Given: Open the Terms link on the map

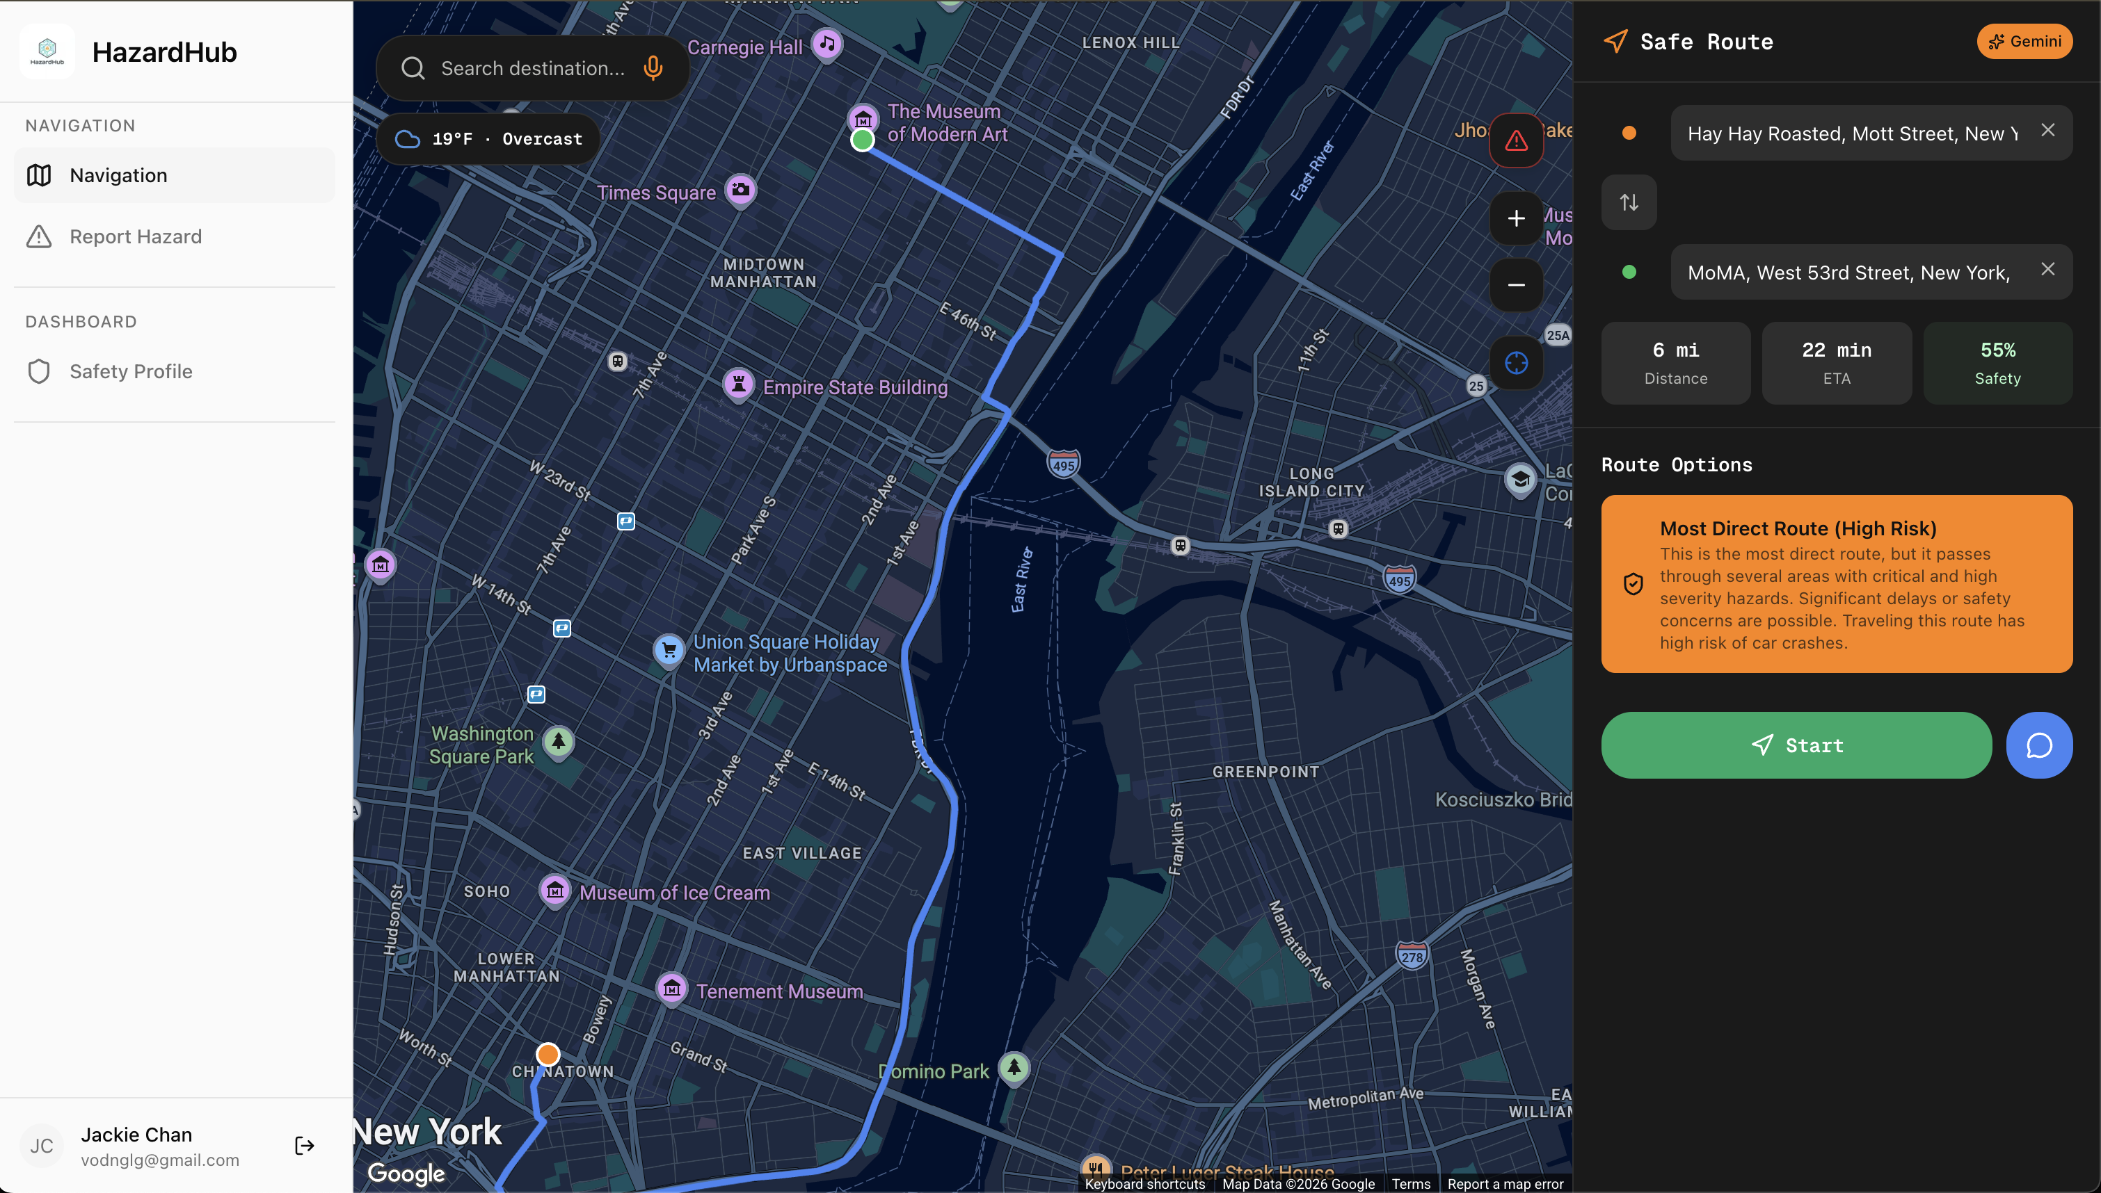Looking at the screenshot, I should (x=1410, y=1183).
